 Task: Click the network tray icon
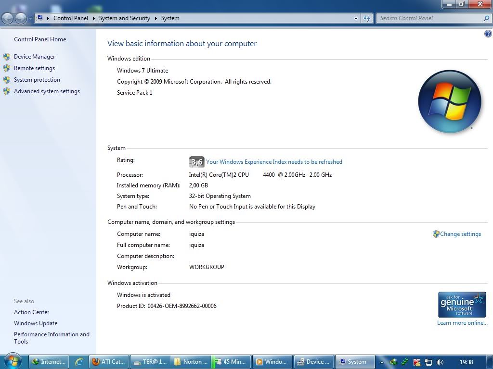coord(428,362)
